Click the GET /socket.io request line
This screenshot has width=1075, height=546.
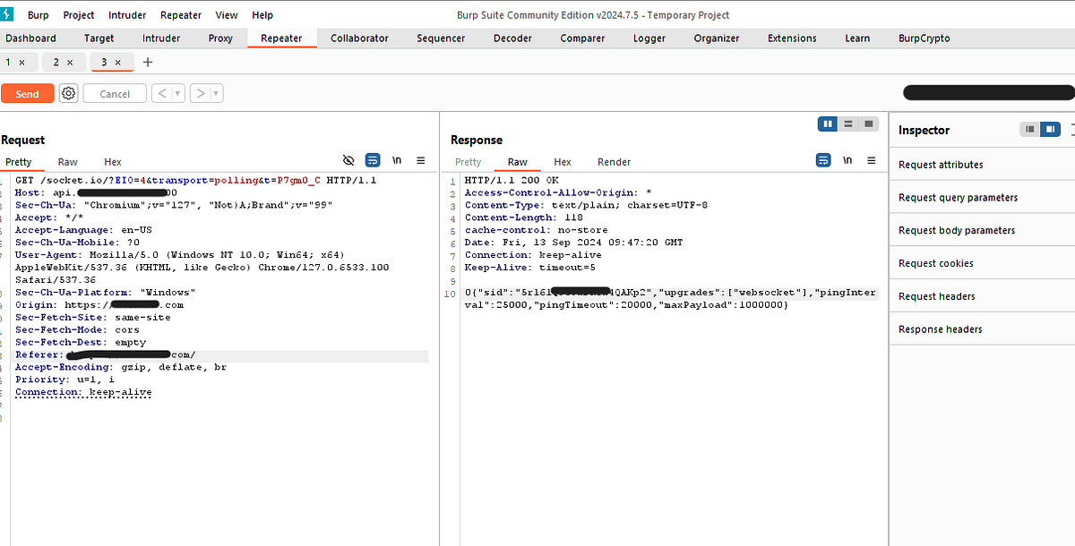coord(195,180)
